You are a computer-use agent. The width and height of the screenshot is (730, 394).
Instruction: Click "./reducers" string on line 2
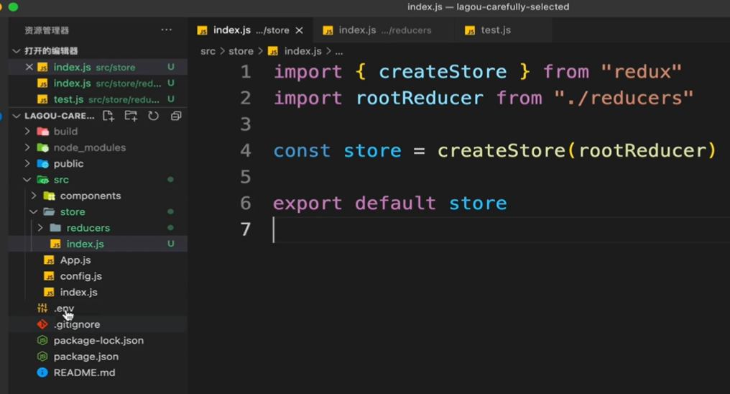[x=624, y=98]
